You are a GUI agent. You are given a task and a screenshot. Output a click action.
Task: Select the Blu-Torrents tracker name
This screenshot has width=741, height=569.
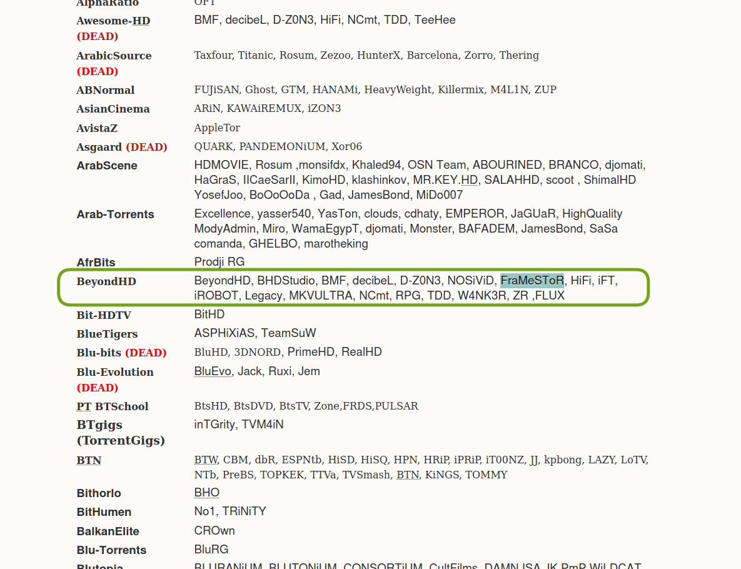(x=111, y=551)
